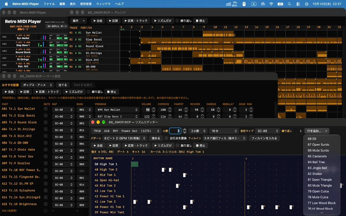Play 全曲 in Rhythm Editor window
This screenshot has height=216, width=346.
98,145
